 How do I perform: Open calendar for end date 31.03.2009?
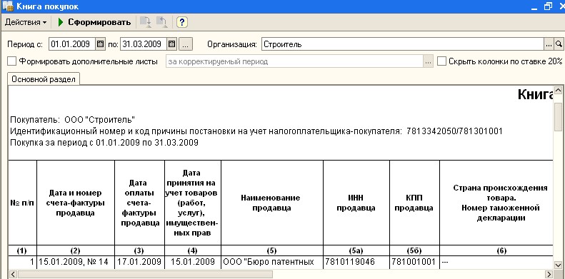[172, 44]
